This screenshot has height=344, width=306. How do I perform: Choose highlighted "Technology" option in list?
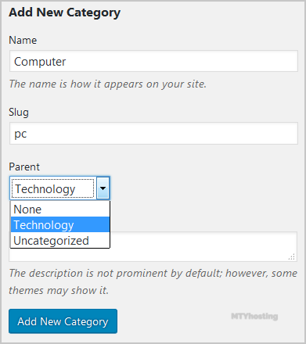(x=60, y=224)
